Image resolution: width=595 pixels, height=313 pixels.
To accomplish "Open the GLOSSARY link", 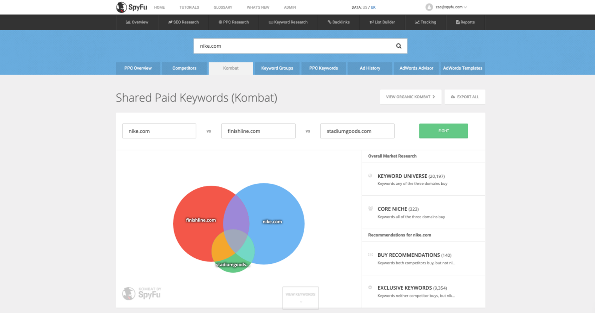I will 223,7.
